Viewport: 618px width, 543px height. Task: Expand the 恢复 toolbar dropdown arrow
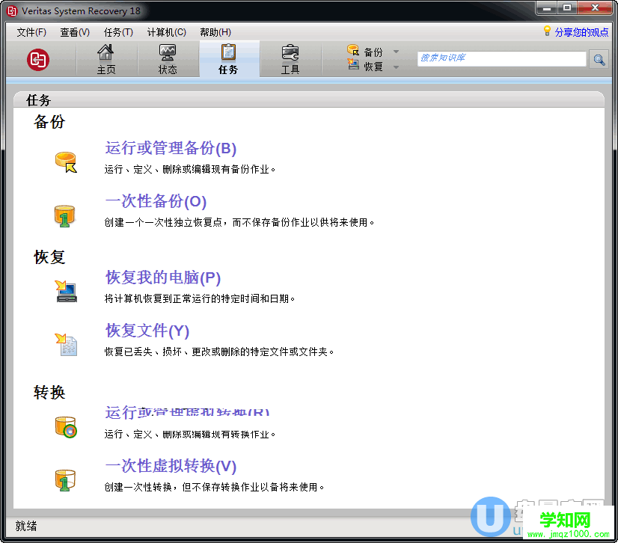coord(397,67)
